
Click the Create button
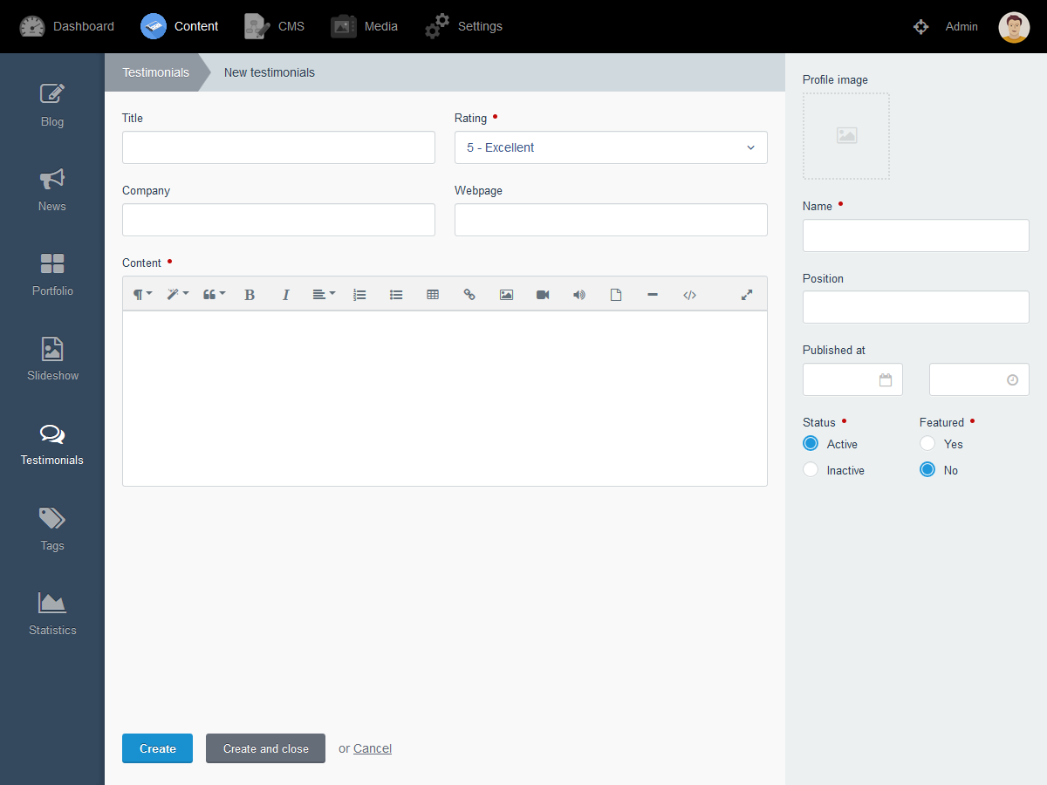click(x=157, y=748)
